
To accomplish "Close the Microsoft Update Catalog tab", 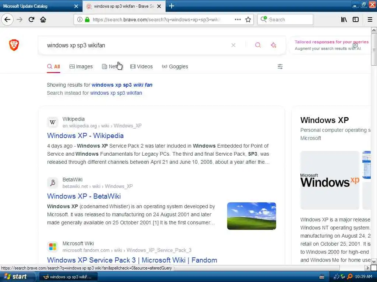I will 76,6.
